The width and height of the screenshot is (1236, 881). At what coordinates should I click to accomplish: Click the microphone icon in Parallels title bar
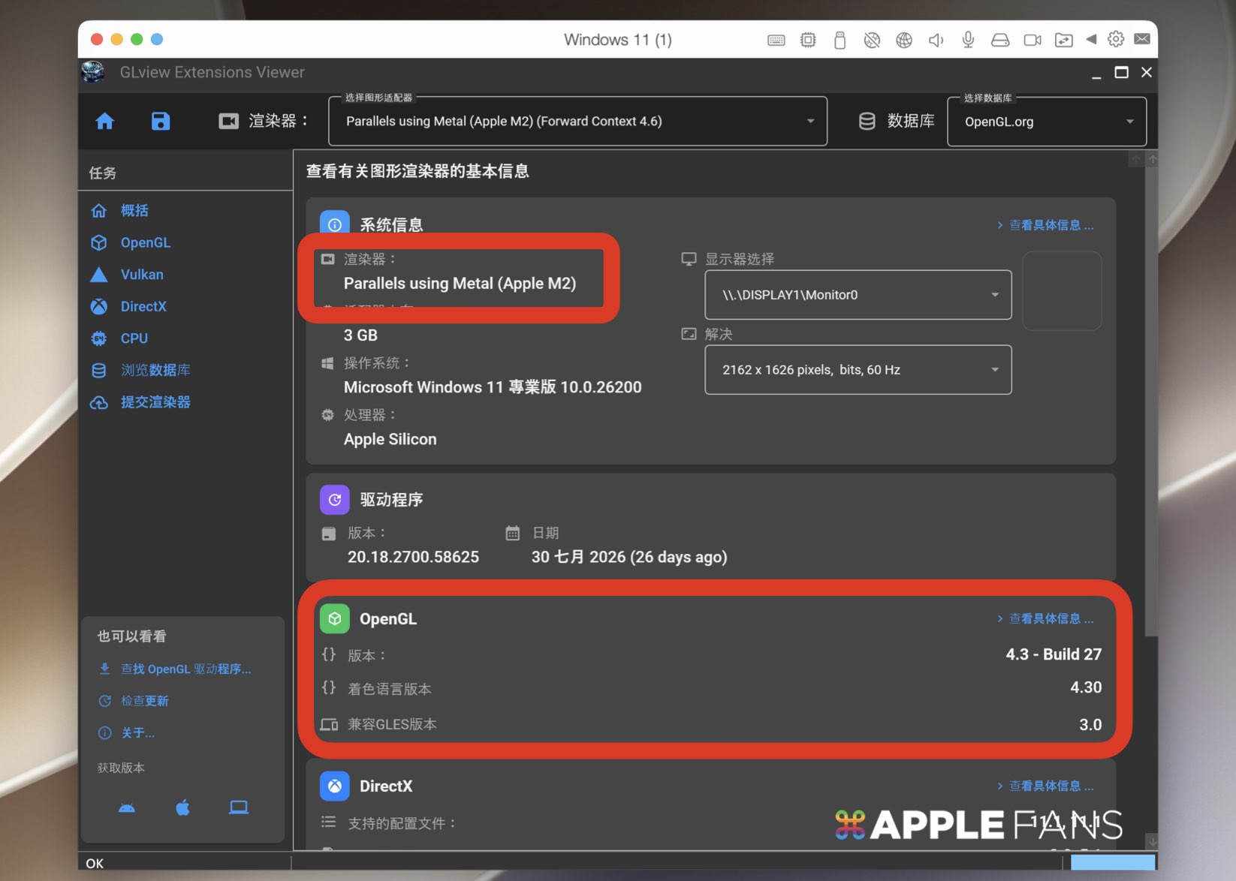pyautogui.click(x=968, y=40)
